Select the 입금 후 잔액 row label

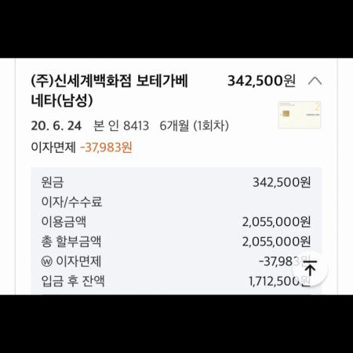pos(73,281)
